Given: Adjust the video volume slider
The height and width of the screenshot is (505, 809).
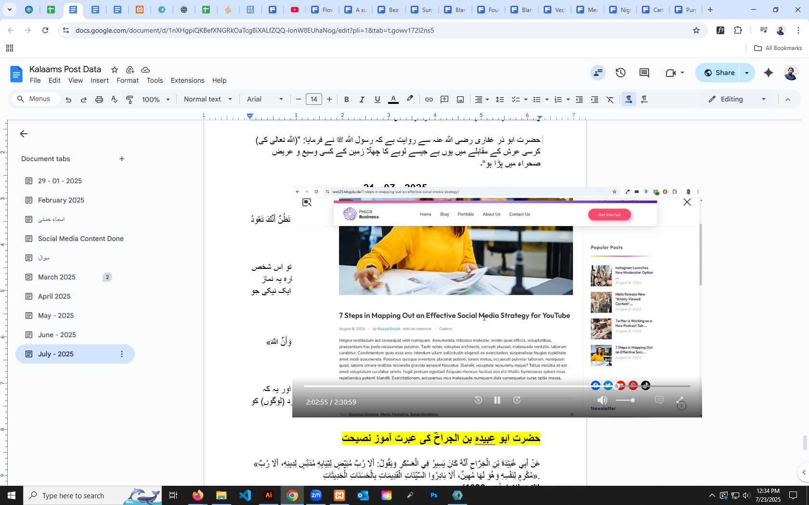Looking at the screenshot, I should pyautogui.click(x=625, y=400).
